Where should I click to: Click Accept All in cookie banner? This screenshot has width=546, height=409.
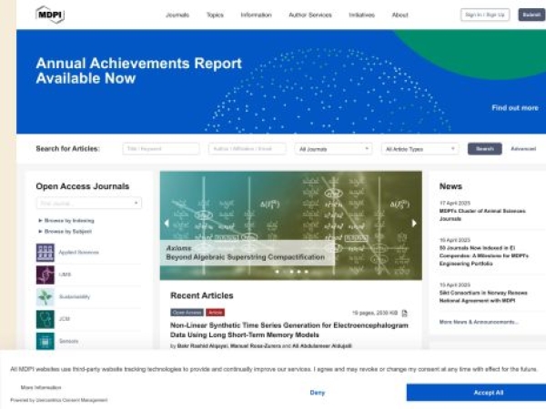(476, 393)
